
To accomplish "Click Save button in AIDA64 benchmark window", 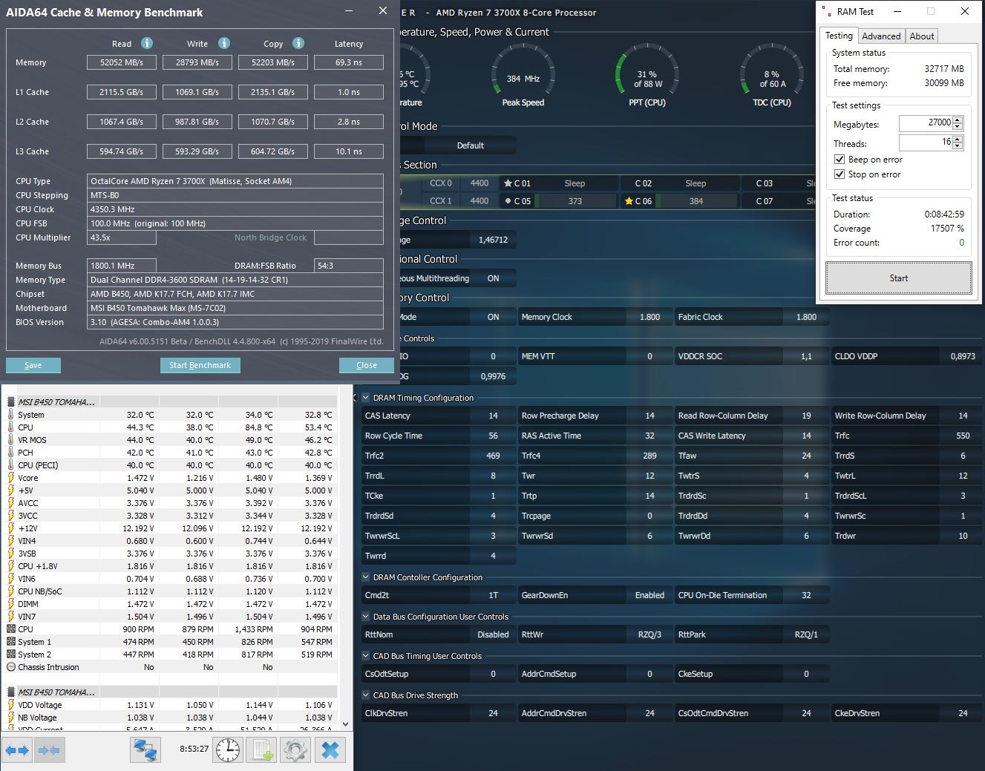I will [x=33, y=365].
